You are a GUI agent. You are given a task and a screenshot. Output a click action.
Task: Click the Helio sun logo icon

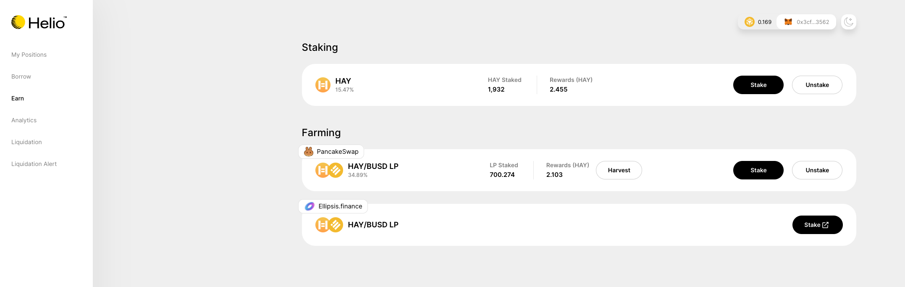(x=18, y=22)
